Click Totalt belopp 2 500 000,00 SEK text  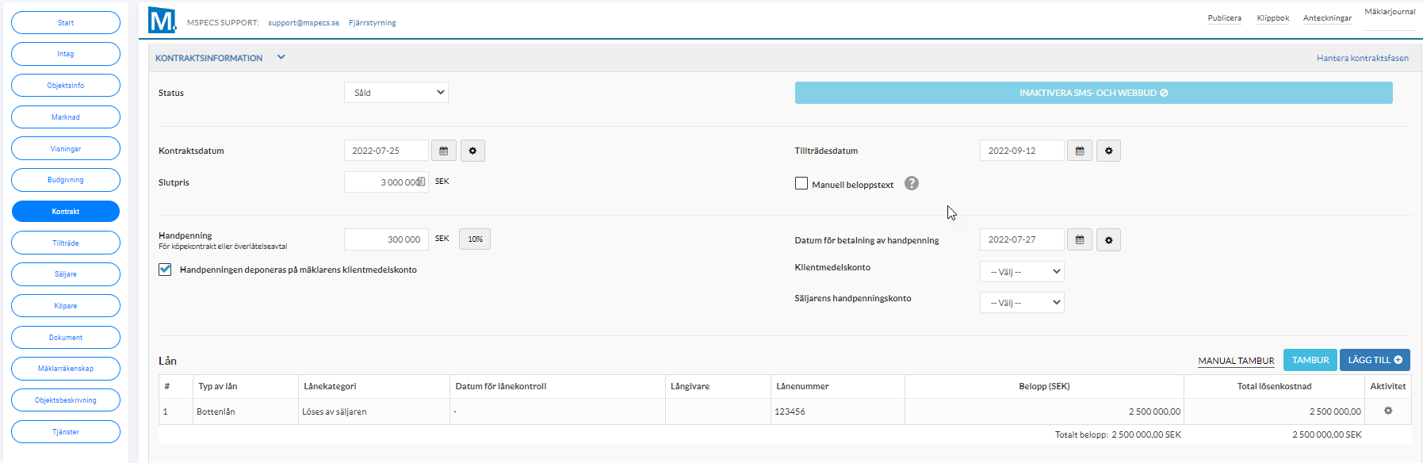click(1118, 434)
